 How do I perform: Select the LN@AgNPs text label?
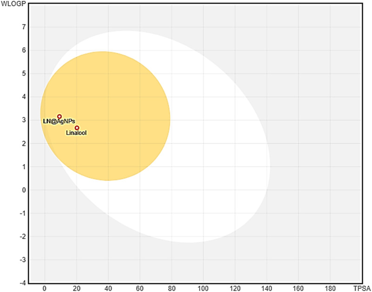tap(59, 121)
